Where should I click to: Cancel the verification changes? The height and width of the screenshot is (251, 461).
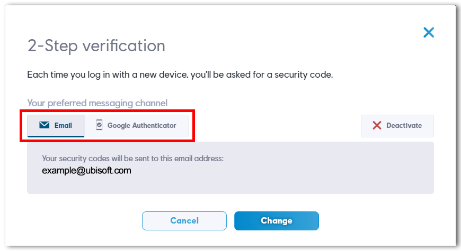184,221
